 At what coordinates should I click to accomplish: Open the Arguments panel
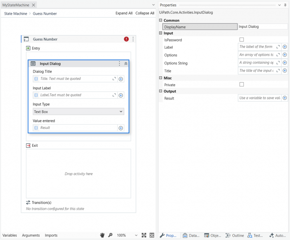click(x=31, y=235)
